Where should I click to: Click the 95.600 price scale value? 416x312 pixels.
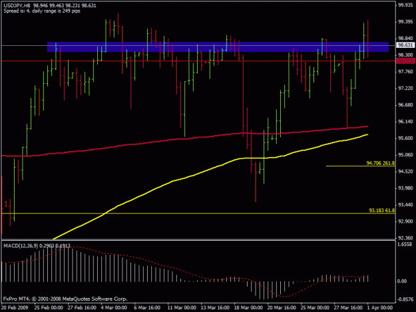405,138
